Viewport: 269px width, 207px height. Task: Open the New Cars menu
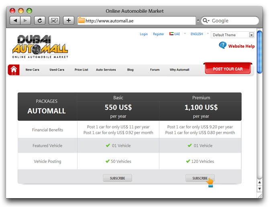click(33, 70)
